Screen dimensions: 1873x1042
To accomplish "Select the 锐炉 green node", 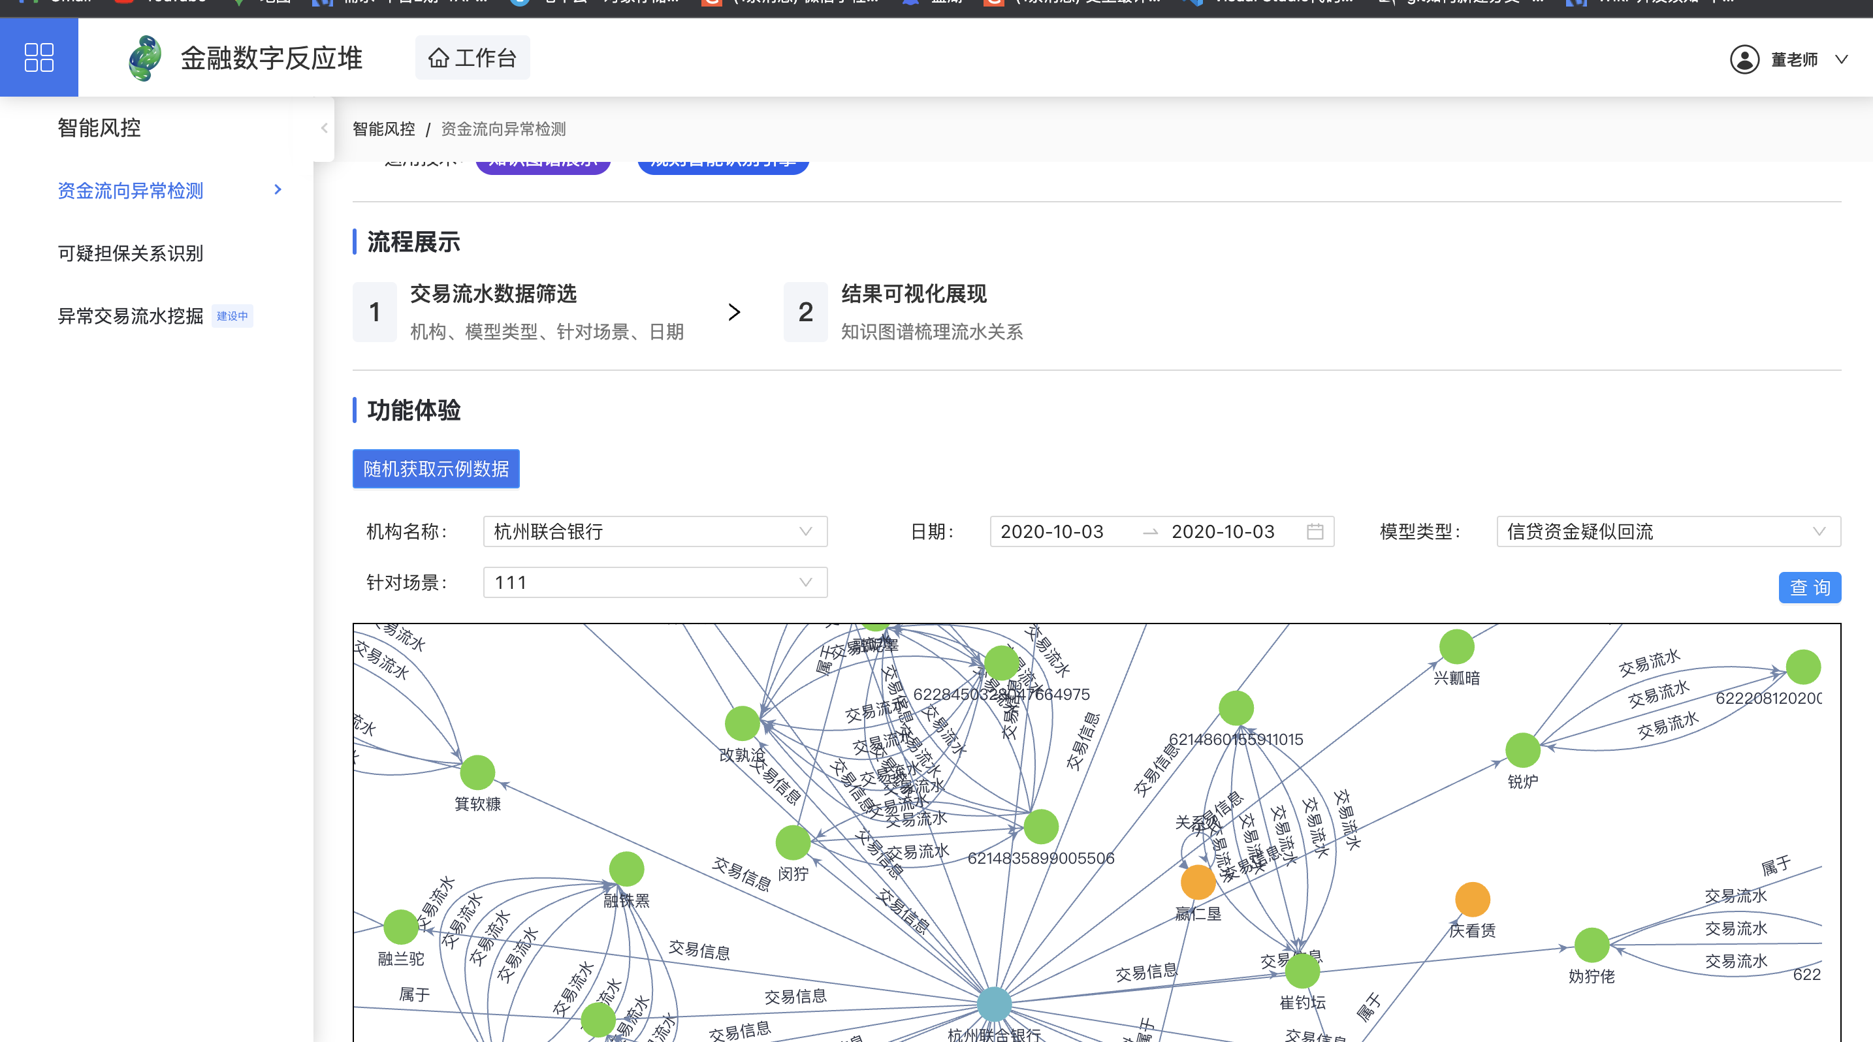I will pyautogui.click(x=1522, y=750).
